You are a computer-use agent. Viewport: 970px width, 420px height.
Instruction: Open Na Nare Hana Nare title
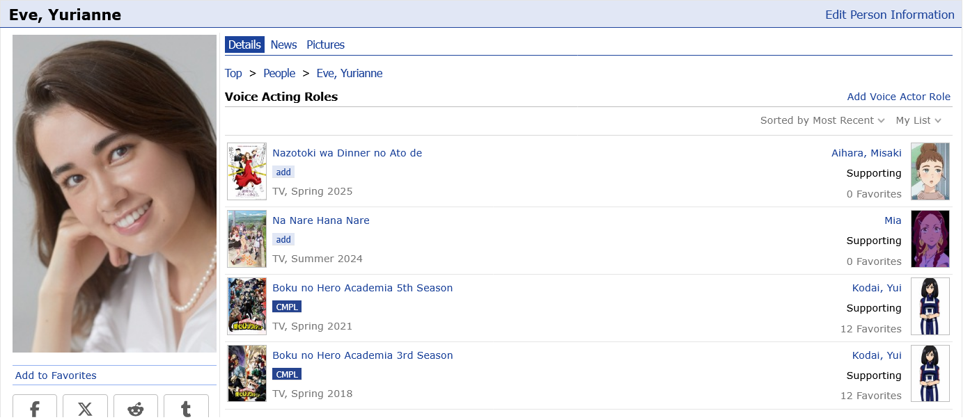(x=321, y=220)
